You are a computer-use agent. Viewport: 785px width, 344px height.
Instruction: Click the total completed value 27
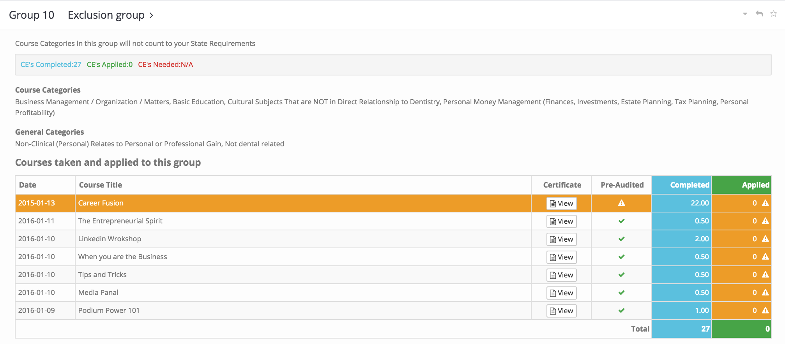(x=705, y=329)
